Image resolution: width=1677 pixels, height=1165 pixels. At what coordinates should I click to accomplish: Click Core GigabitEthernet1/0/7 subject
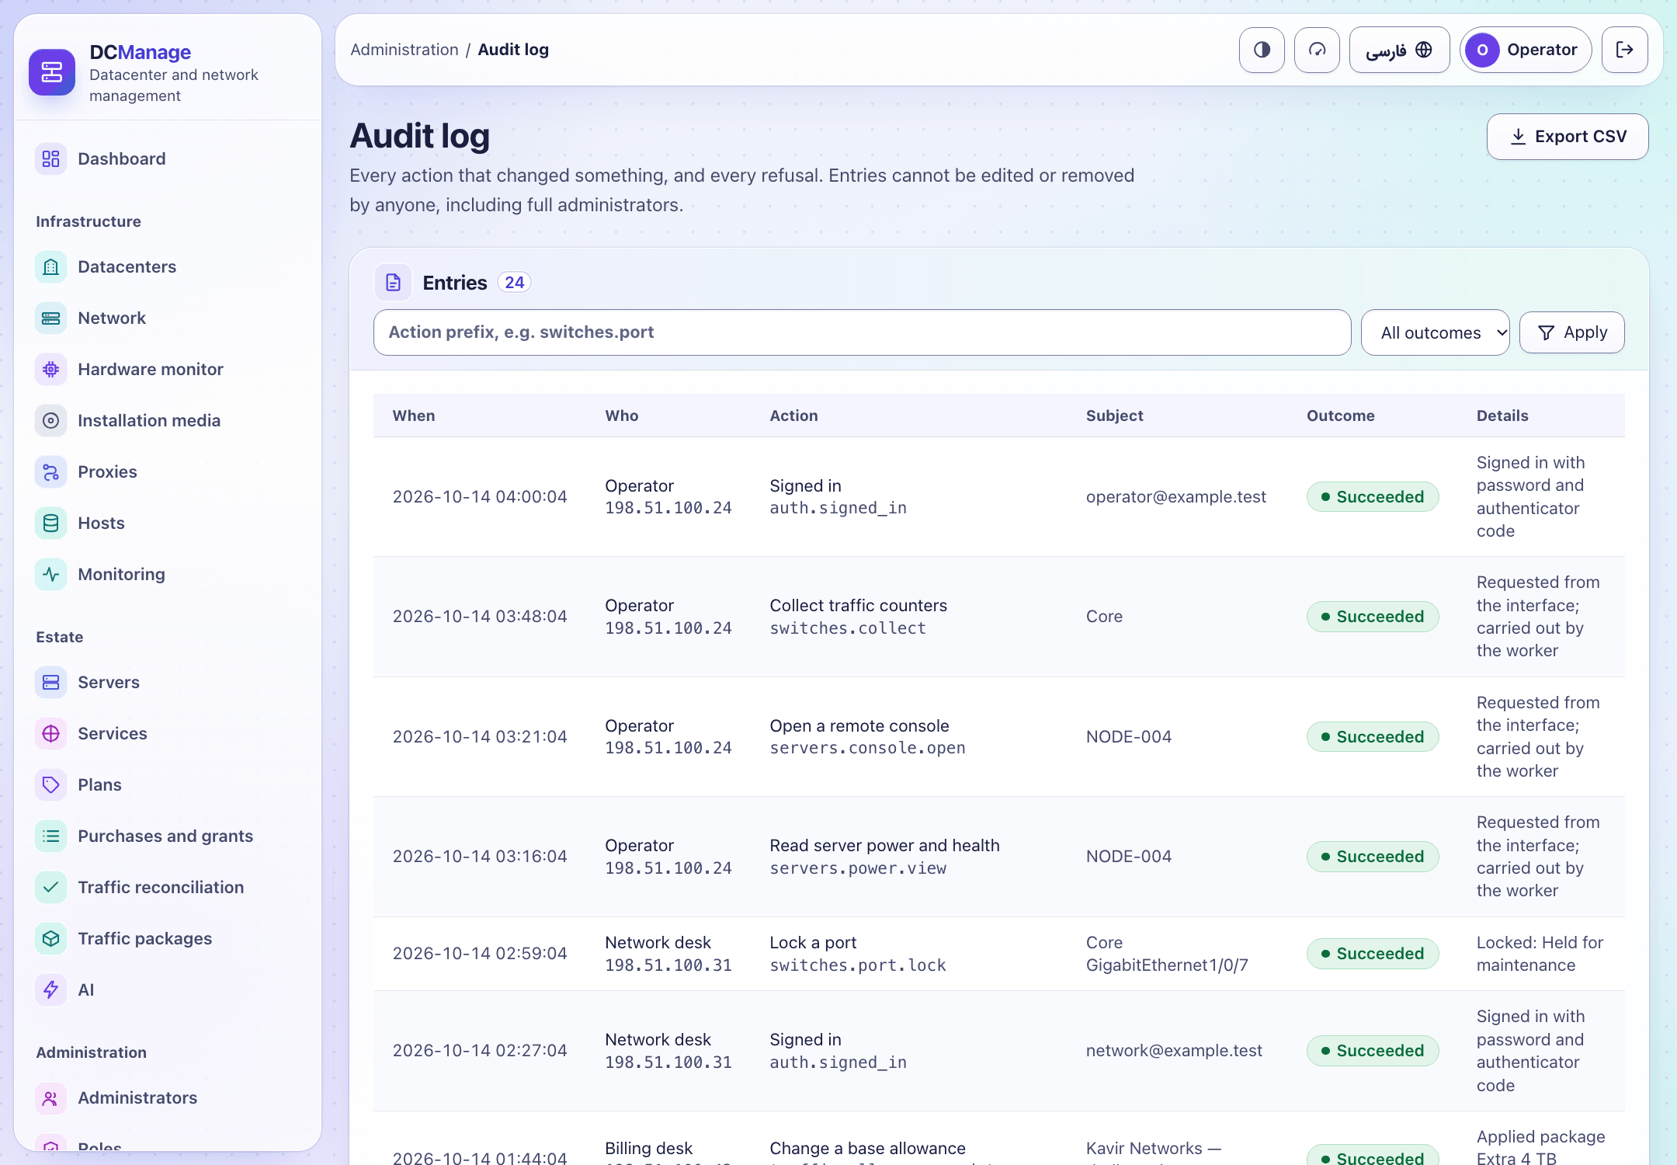click(1167, 954)
